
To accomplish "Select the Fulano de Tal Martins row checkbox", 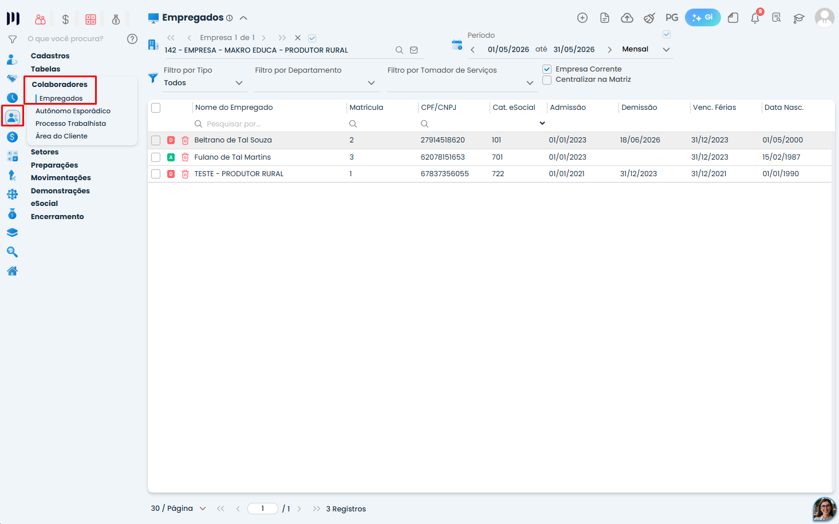I will pyautogui.click(x=156, y=157).
